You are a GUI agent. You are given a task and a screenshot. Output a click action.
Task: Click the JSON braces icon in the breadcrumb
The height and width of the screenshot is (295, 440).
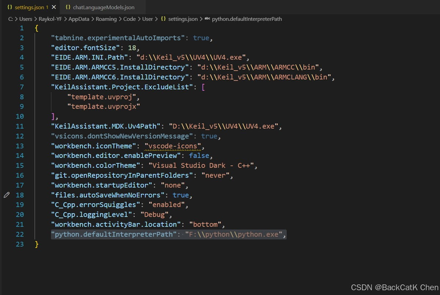tap(164, 19)
